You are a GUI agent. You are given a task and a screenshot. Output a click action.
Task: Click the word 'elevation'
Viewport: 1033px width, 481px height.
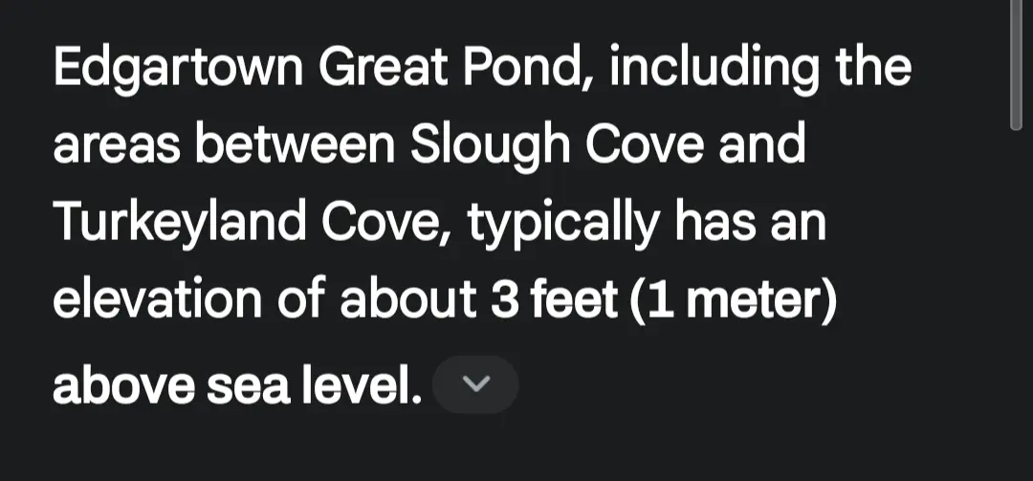tap(156, 300)
